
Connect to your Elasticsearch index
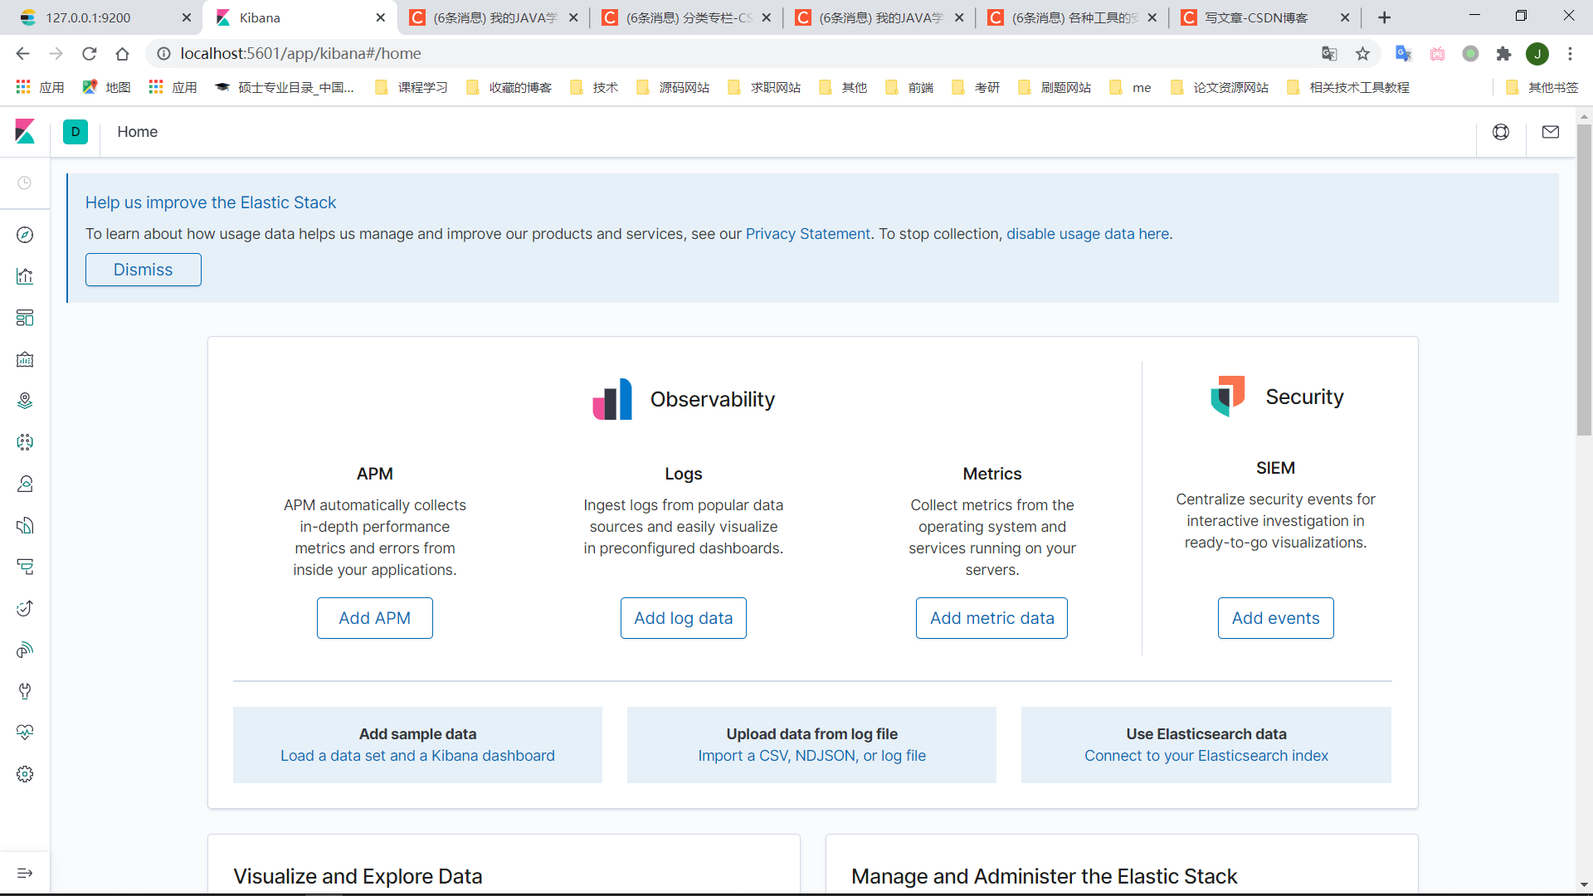1206,756
